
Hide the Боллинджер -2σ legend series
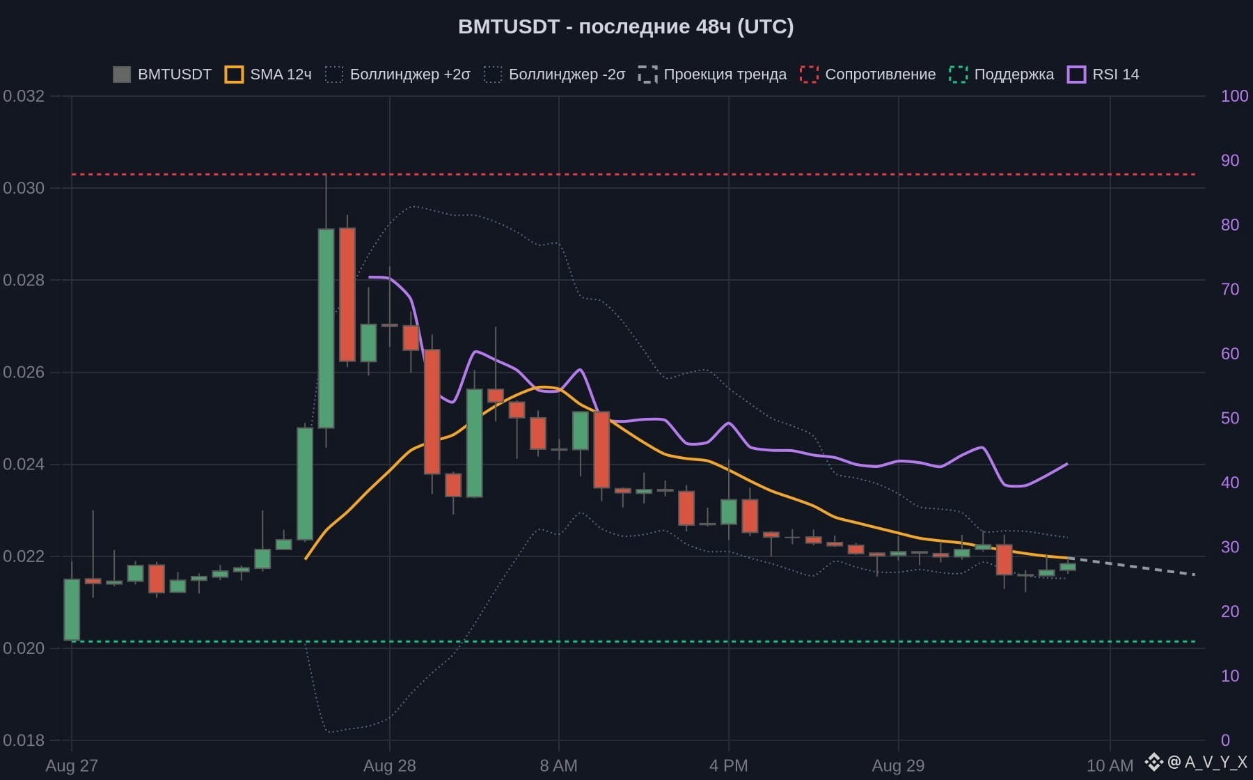tap(555, 75)
